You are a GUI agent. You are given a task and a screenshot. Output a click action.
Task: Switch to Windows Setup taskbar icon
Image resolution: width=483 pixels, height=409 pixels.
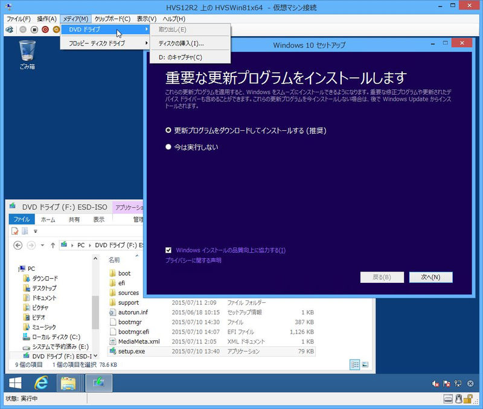98,383
